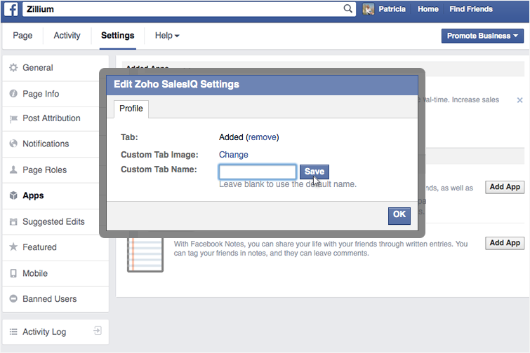Click the Page Info icon
The width and height of the screenshot is (530, 353).
click(13, 93)
